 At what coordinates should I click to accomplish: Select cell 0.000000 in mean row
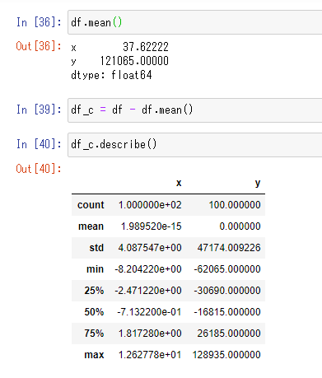coord(240,226)
